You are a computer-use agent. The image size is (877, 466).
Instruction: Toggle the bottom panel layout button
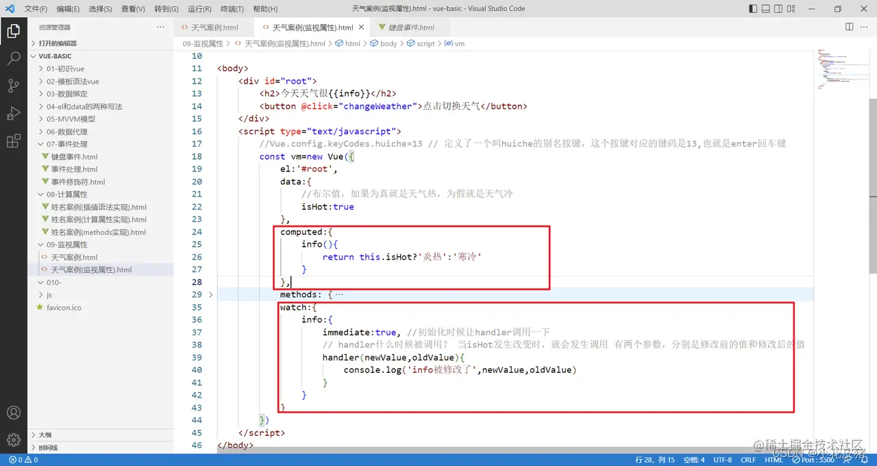click(767, 9)
